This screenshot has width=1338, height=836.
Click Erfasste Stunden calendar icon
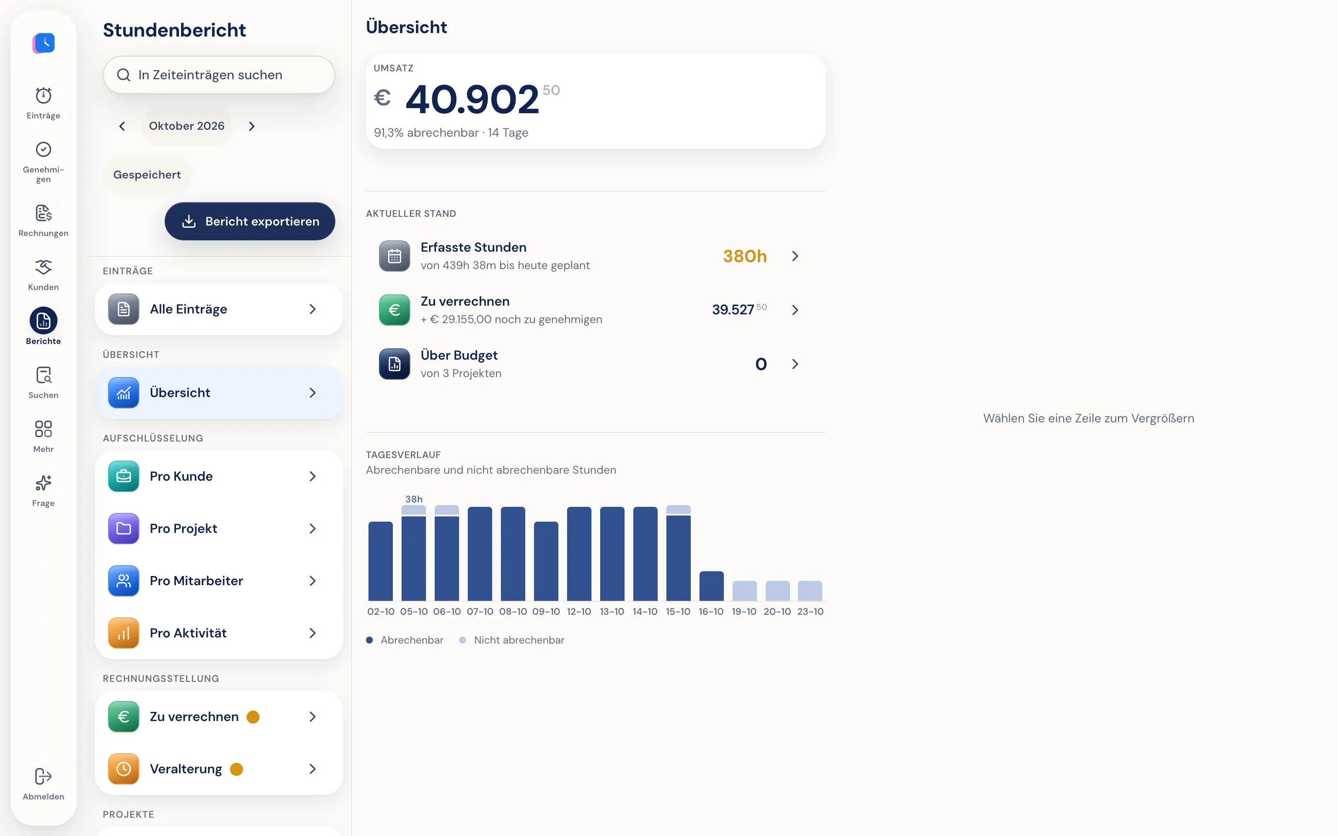[x=394, y=256]
